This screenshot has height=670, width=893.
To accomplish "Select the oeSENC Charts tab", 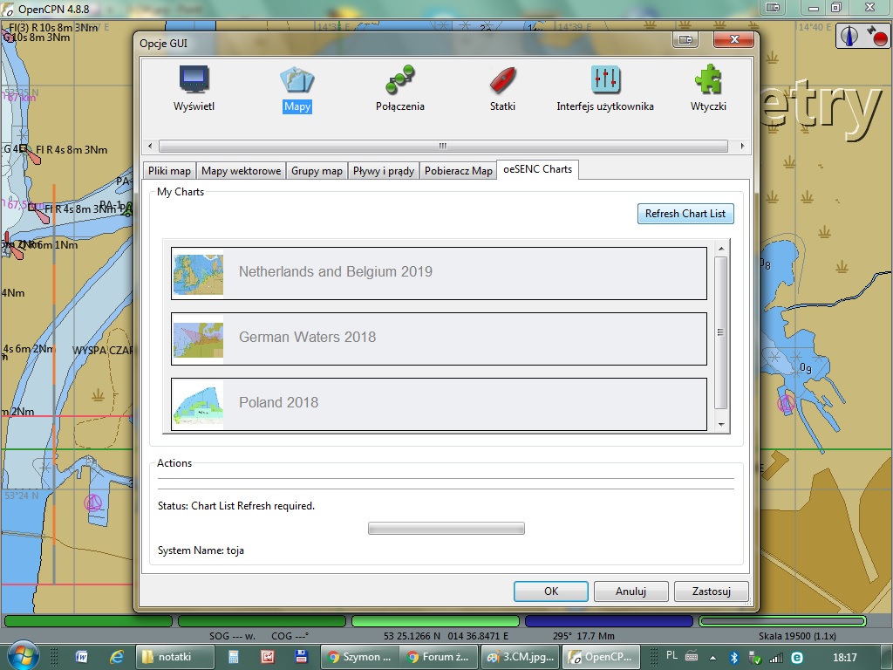I will point(537,169).
